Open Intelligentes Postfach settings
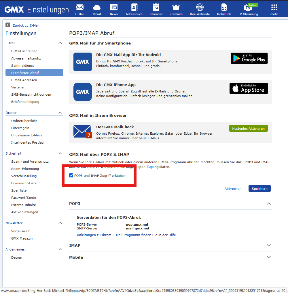 click(28, 142)
